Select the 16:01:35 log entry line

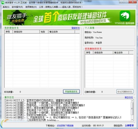tap(40, 100)
